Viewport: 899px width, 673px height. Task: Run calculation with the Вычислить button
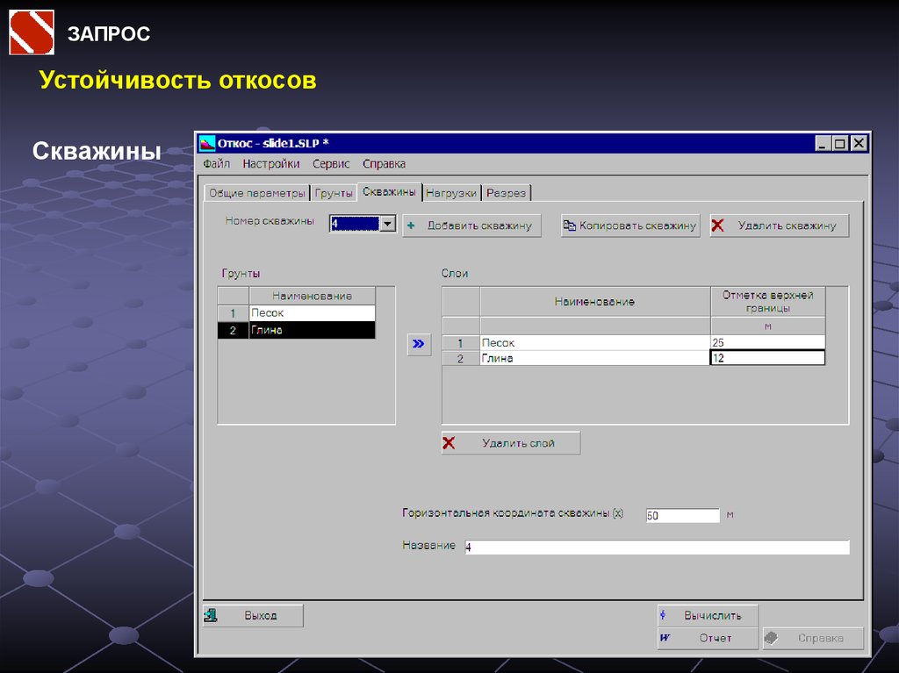coord(708,615)
